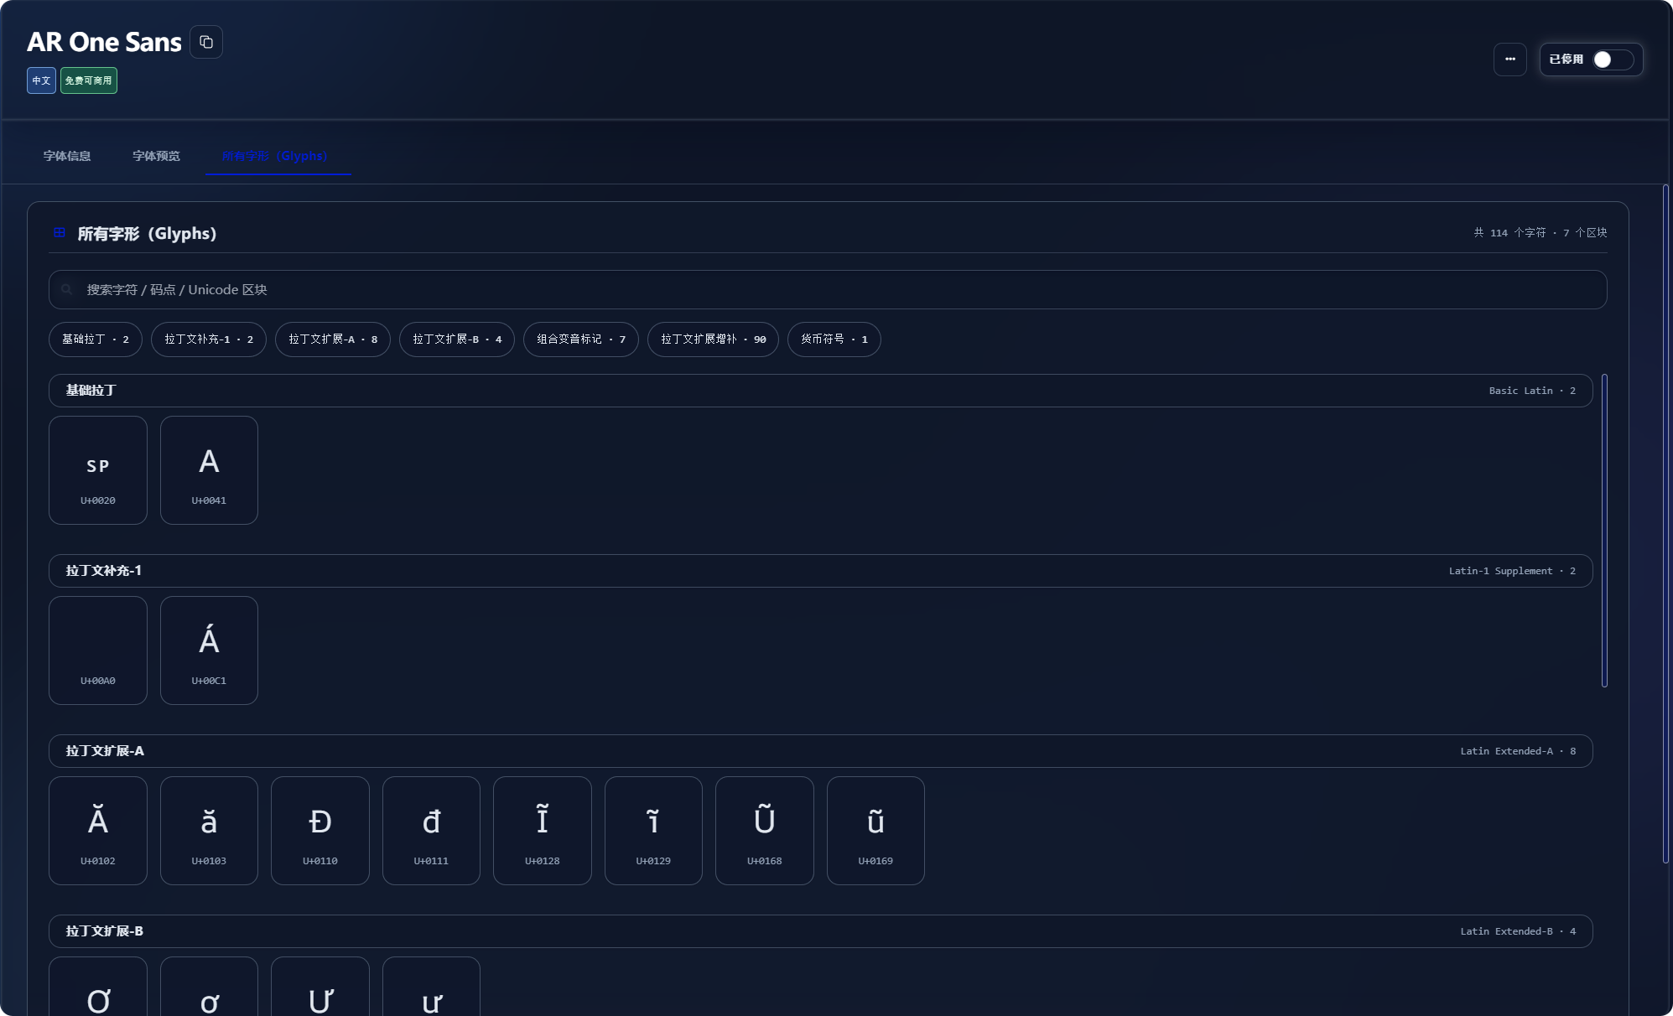Select the capital Ơ glyph card
Image resolution: width=1673 pixels, height=1016 pixels.
tap(98, 987)
